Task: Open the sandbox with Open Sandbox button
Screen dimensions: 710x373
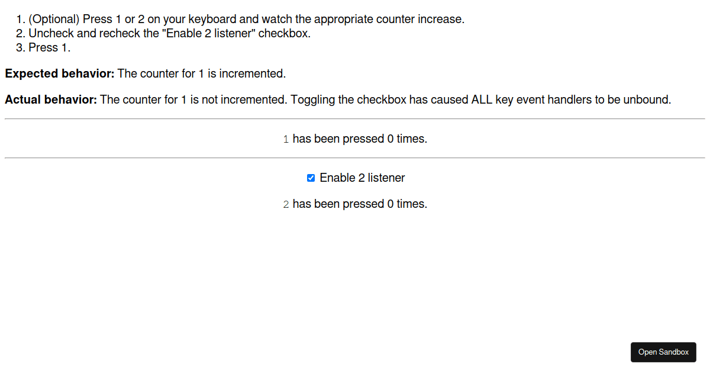Action: [663, 352]
